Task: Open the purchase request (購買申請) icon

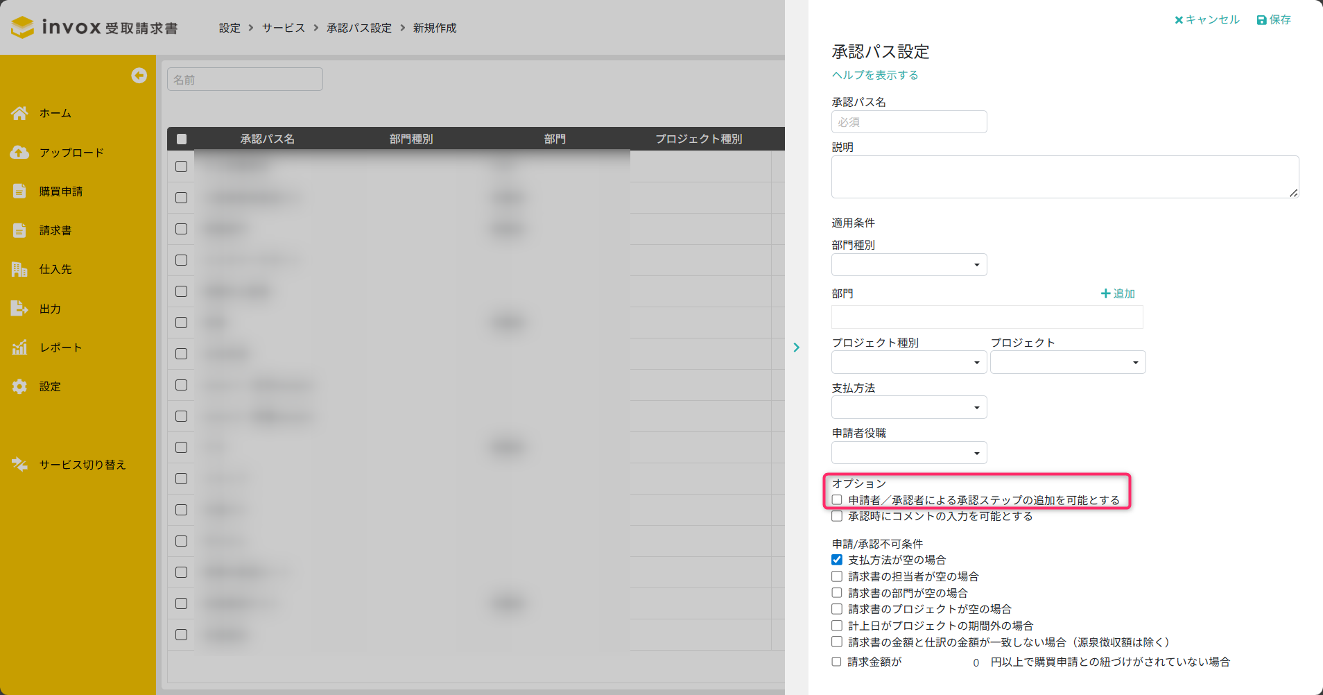Action: coord(19,191)
